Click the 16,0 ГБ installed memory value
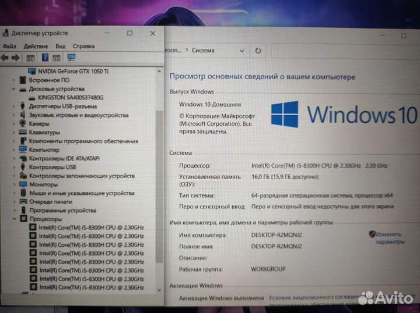This screenshot has width=420, height=313. (x=285, y=177)
